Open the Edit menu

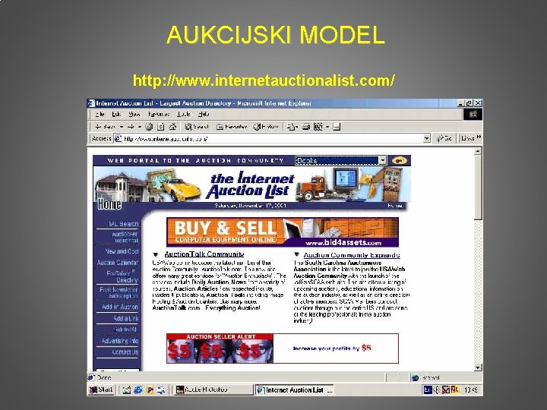coord(116,115)
